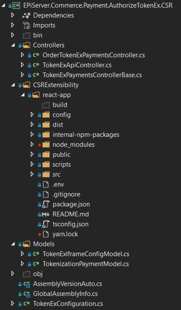Select OrderTokenExPaymentsController.cs

tap(94, 55)
